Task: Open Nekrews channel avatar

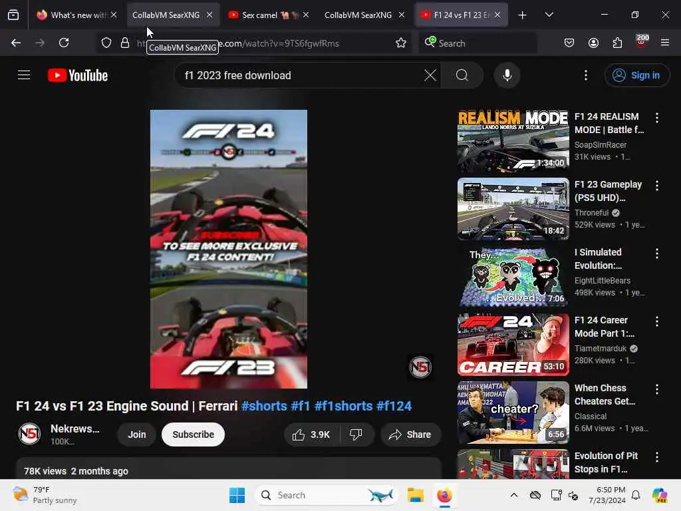Action: click(x=29, y=434)
